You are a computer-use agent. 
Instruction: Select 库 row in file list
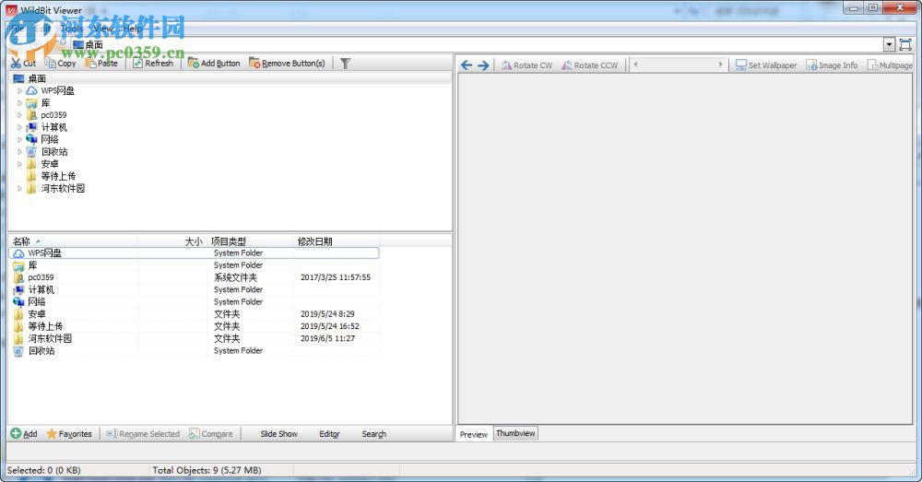click(x=194, y=265)
